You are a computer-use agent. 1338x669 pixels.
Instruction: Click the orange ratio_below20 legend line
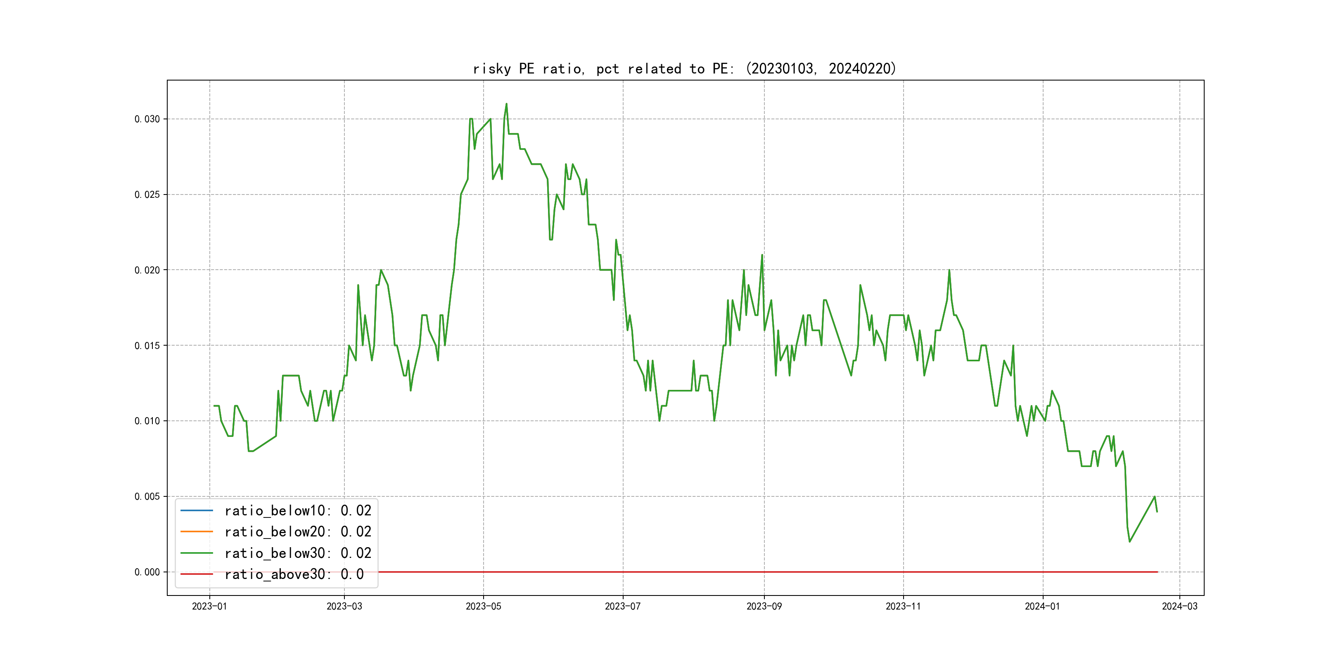tap(196, 531)
